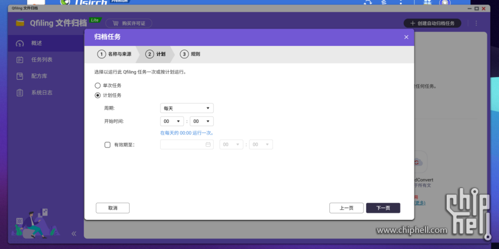Screen dimensions: 499x249
Task: Open the expiry minute dropdown
Action: pos(261,144)
